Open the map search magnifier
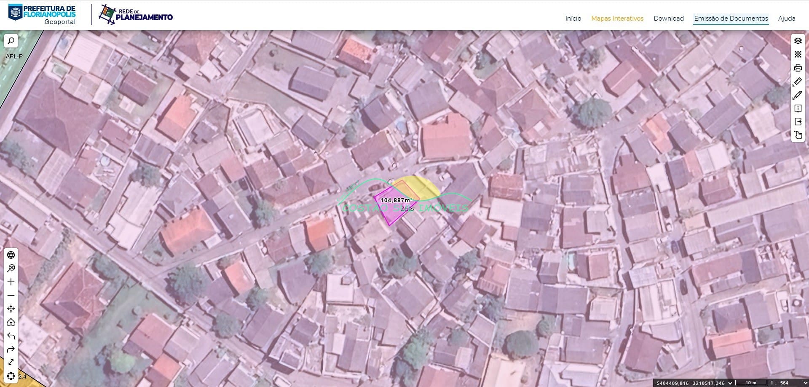 (x=11, y=41)
